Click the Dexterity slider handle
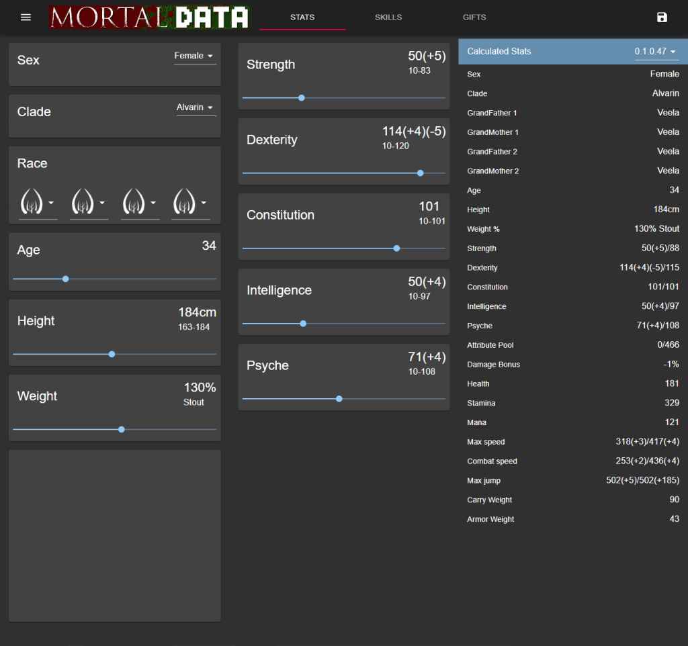688x646 pixels. pyautogui.click(x=421, y=173)
